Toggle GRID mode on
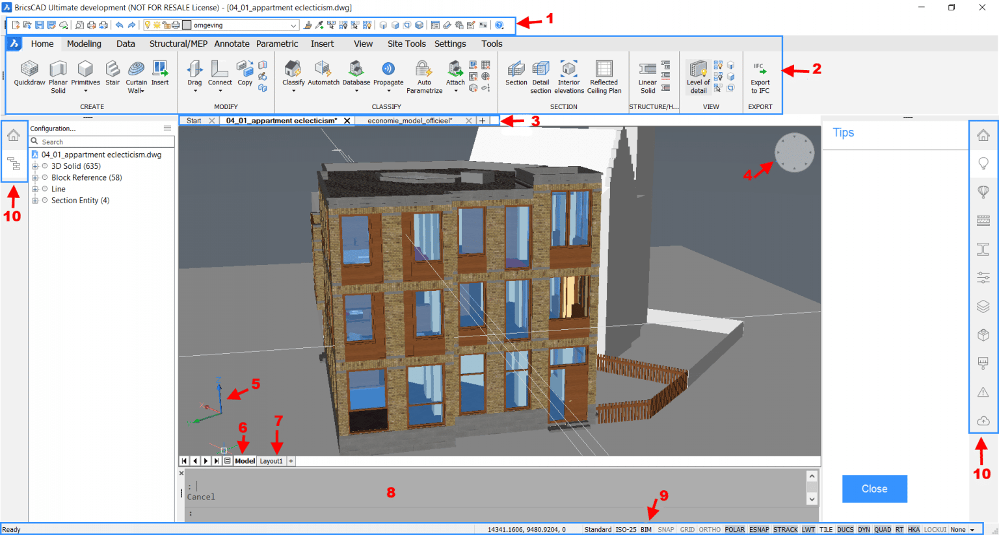This screenshot has height=535, width=999. click(687, 529)
